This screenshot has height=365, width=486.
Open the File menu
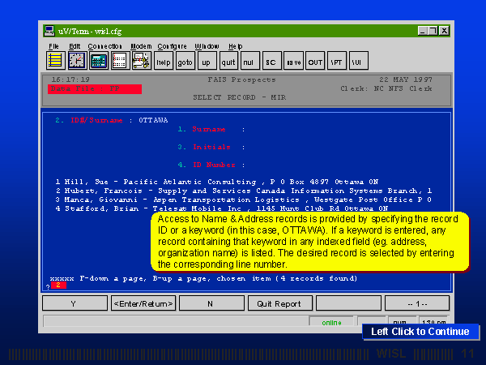pyautogui.click(x=53, y=46)
